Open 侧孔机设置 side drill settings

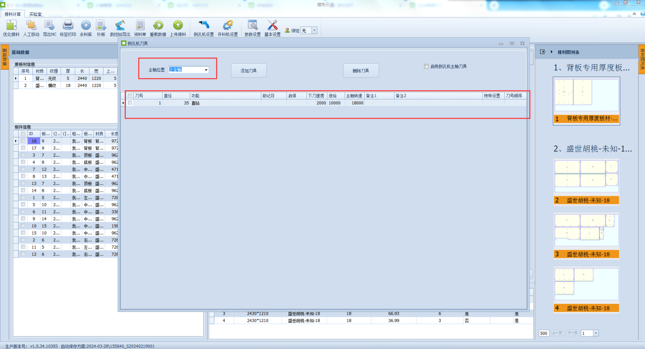[204, 28]
